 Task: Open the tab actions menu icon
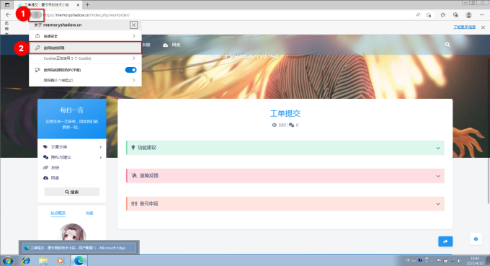(x=7, y=5)
